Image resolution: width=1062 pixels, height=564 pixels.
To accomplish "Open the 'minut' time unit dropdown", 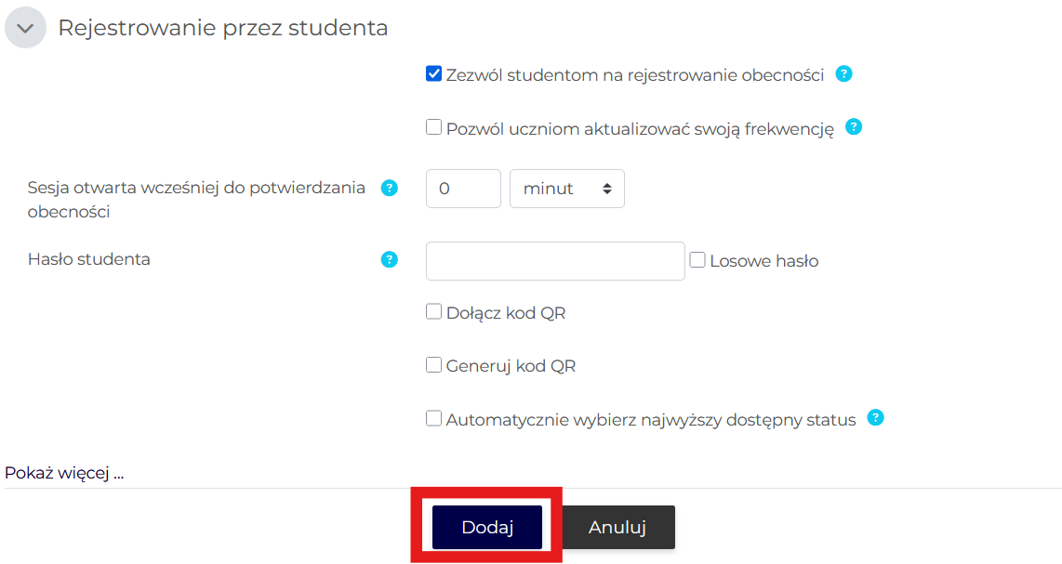I will 567,189.
